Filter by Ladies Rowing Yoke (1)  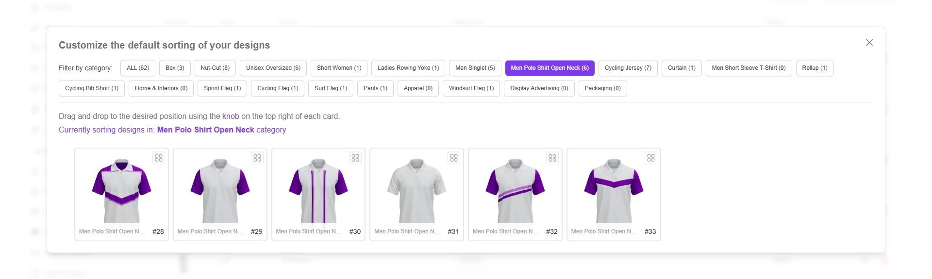(x=408, y=68)
